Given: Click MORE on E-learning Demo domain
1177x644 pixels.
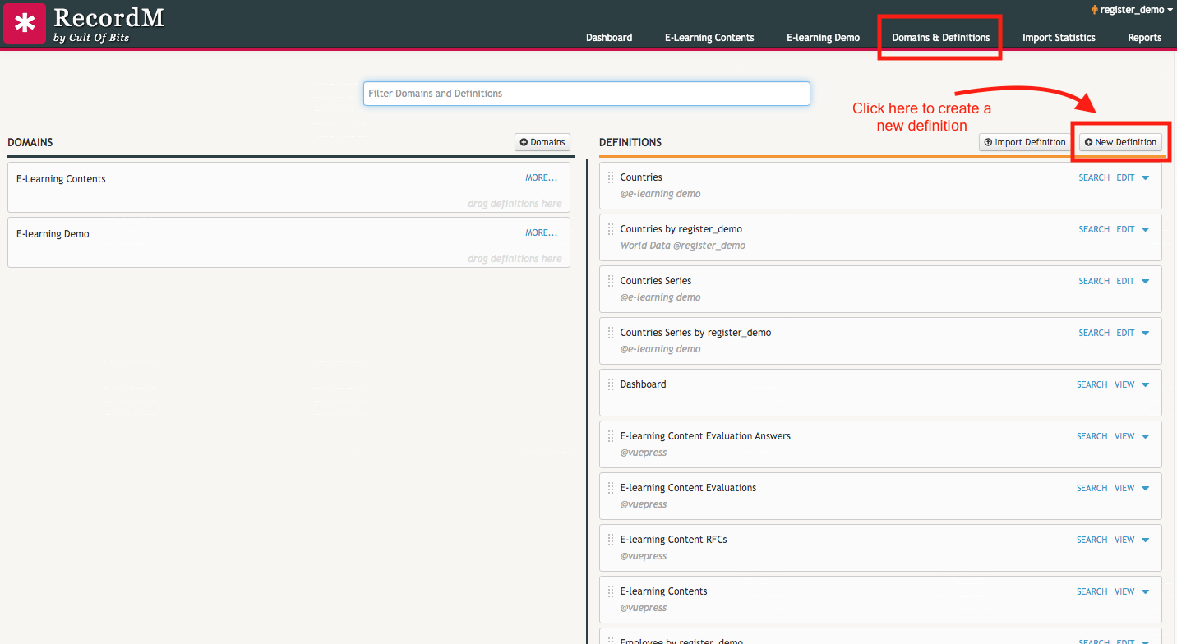Looking at the screenshot, I should (542, 232).
